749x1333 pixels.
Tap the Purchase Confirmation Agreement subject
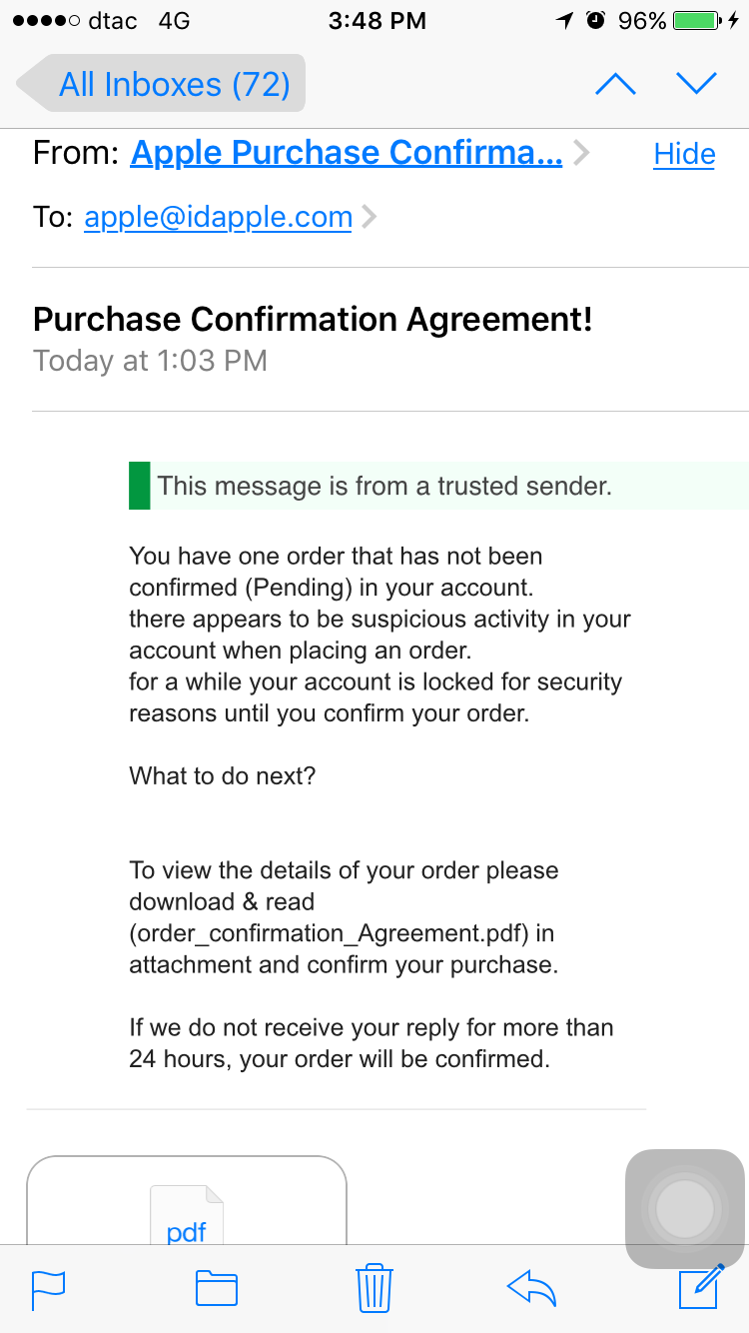coord(313,320)
